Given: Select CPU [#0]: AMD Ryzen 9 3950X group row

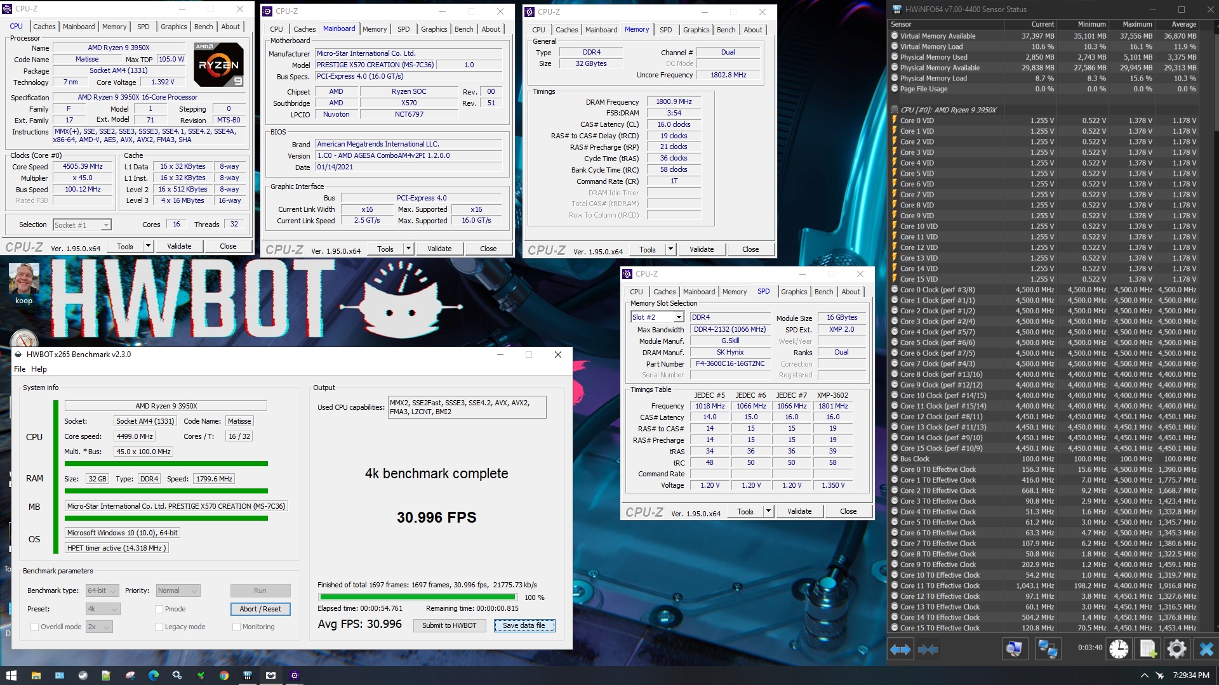Looking at the screenshot, I should pos(1043,110).
